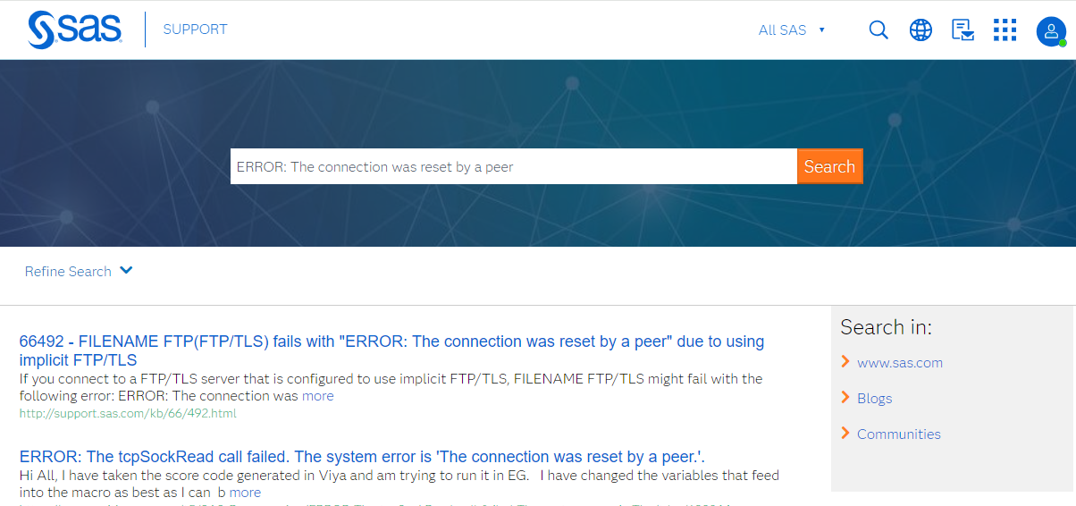Search in Communities link
This screenshot has height=506, width=1076.
tap(898, 434)
